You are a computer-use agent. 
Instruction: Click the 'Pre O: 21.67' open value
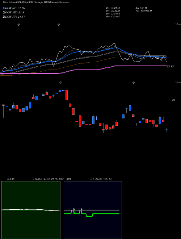(113, 8)
